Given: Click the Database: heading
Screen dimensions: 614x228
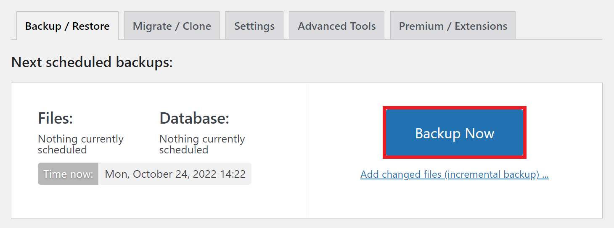Looking at the screenshot, I should coord(194,118).
